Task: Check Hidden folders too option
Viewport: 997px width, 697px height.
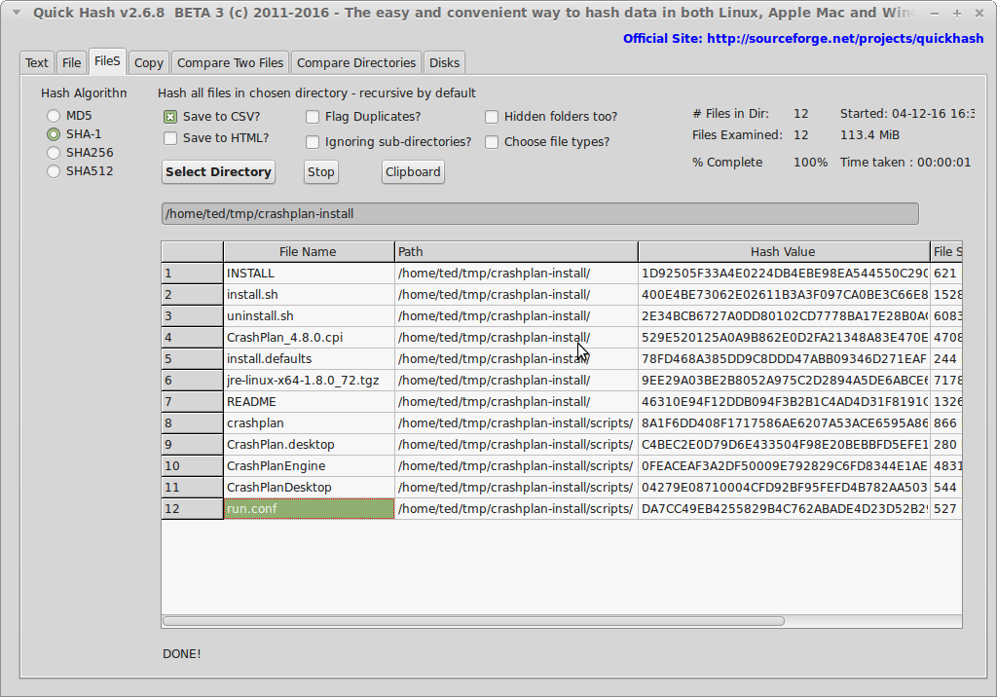Action: point(492,117)
